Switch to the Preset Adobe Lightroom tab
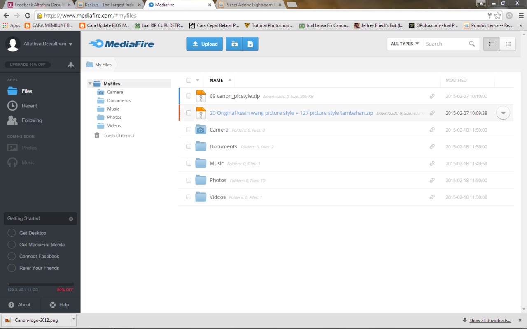Screen dimensions: 527x329 [x=250, y=5]
